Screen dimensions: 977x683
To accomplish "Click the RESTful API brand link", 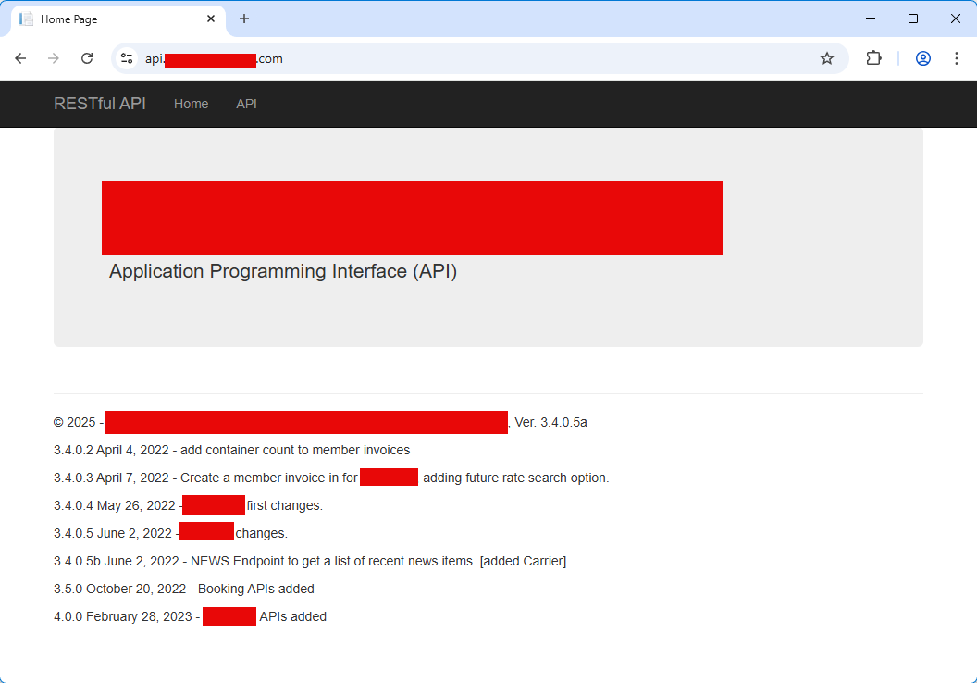I will click(100, 104).
